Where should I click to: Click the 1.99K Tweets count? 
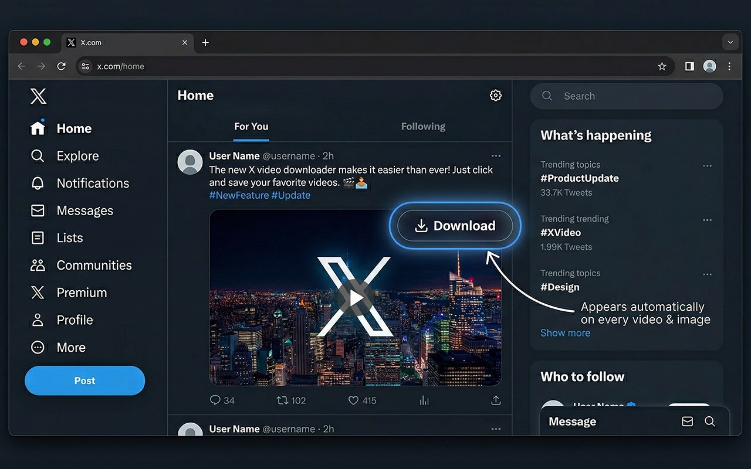click(566, 247)
